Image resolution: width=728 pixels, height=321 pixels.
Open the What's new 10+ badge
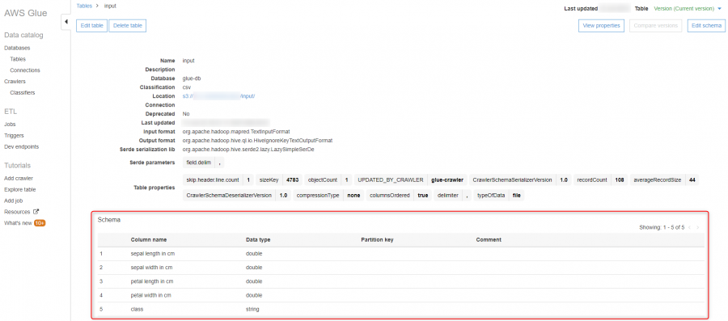(x=40, y=223)
